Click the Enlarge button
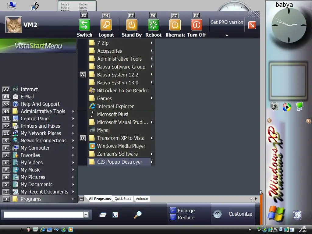This screenshot has width=312, height=234. coord(182,211)
